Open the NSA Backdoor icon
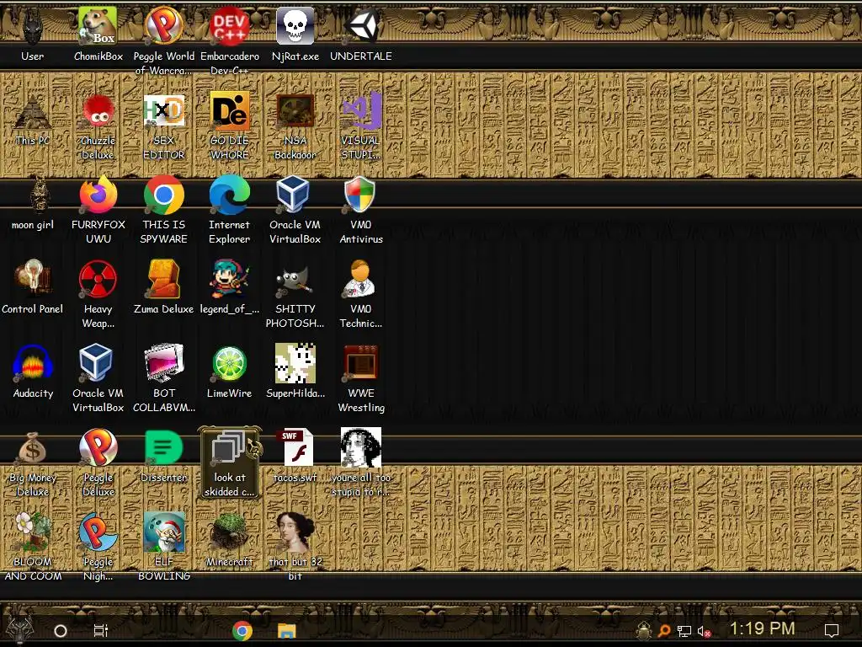862x647 pixels. (295, 126)
